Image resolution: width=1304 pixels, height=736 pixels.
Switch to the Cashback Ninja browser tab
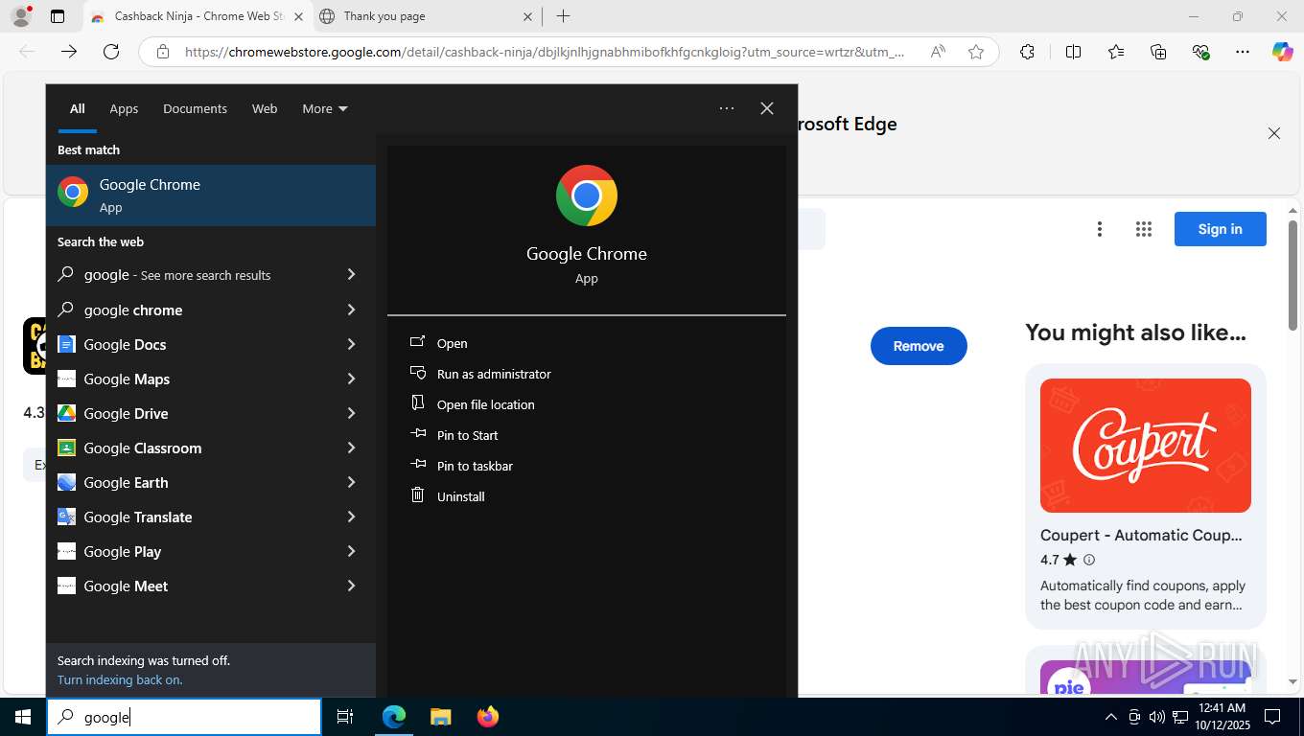pyautogui.click(x=197, y=16)
